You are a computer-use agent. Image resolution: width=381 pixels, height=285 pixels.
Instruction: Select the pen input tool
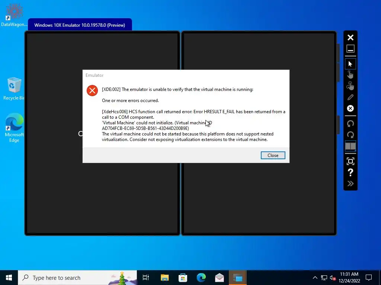pos(350,97)
